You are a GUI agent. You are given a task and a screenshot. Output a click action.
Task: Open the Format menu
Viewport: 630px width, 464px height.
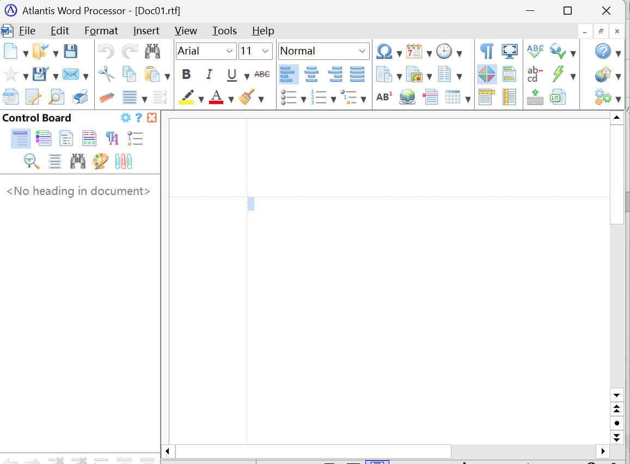101,31
